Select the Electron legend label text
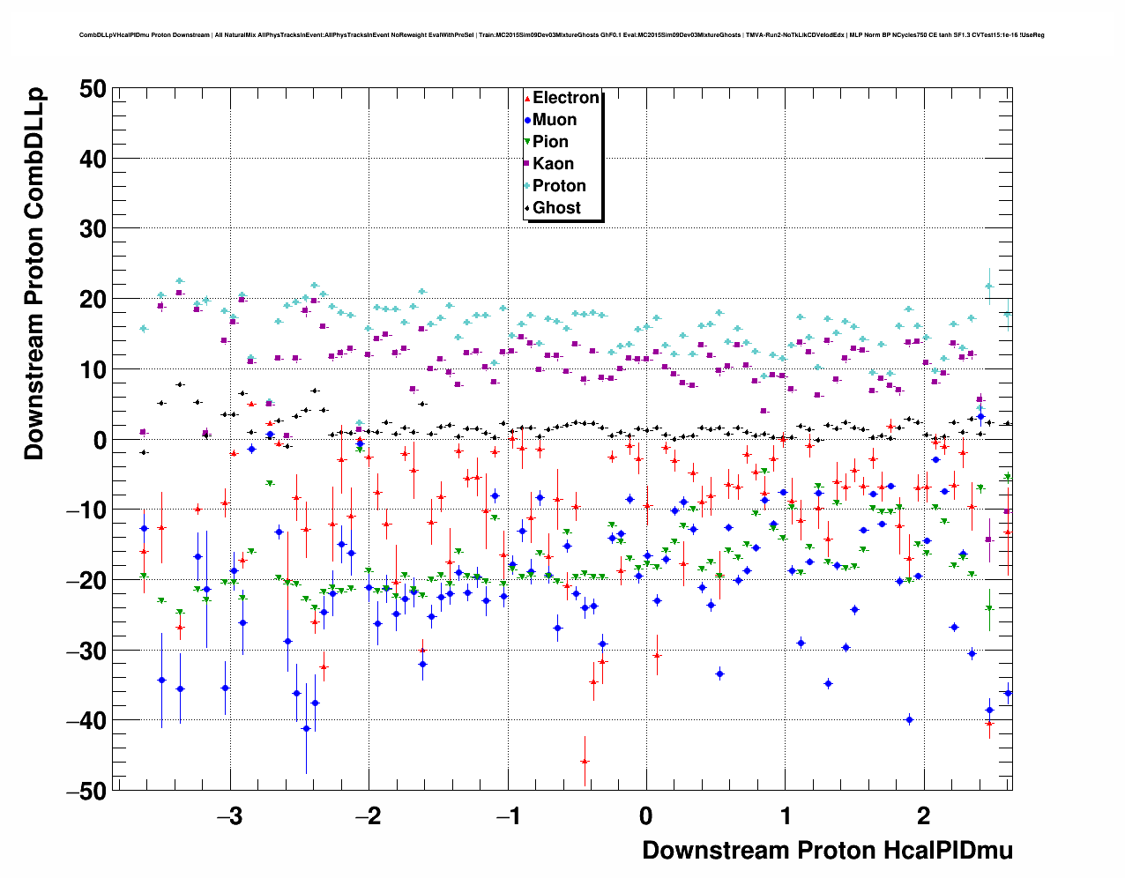This screenshot has height=878, width=1125. (x=566, y=98)
